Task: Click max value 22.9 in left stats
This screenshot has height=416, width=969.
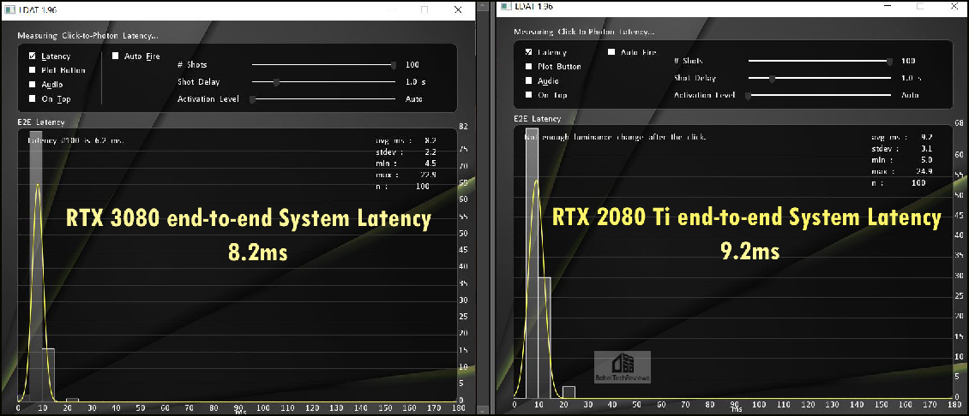Action: [428, 175]
